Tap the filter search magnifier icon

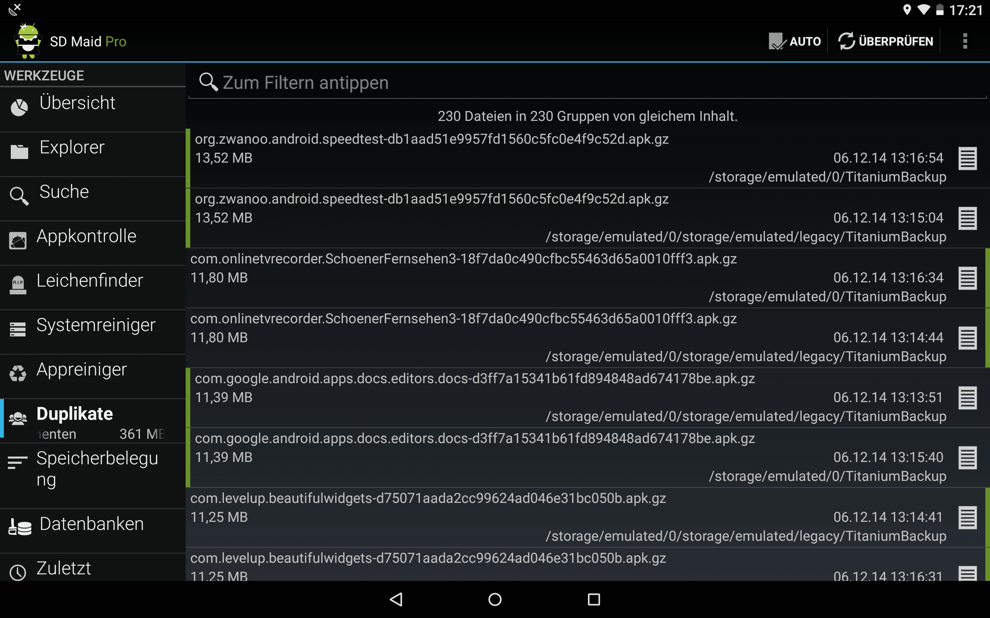coord(208,82)
